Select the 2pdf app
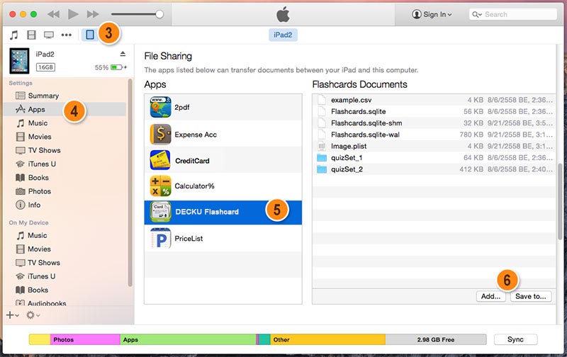Screen dimensions: 567x357 click(x=223, y=108)
